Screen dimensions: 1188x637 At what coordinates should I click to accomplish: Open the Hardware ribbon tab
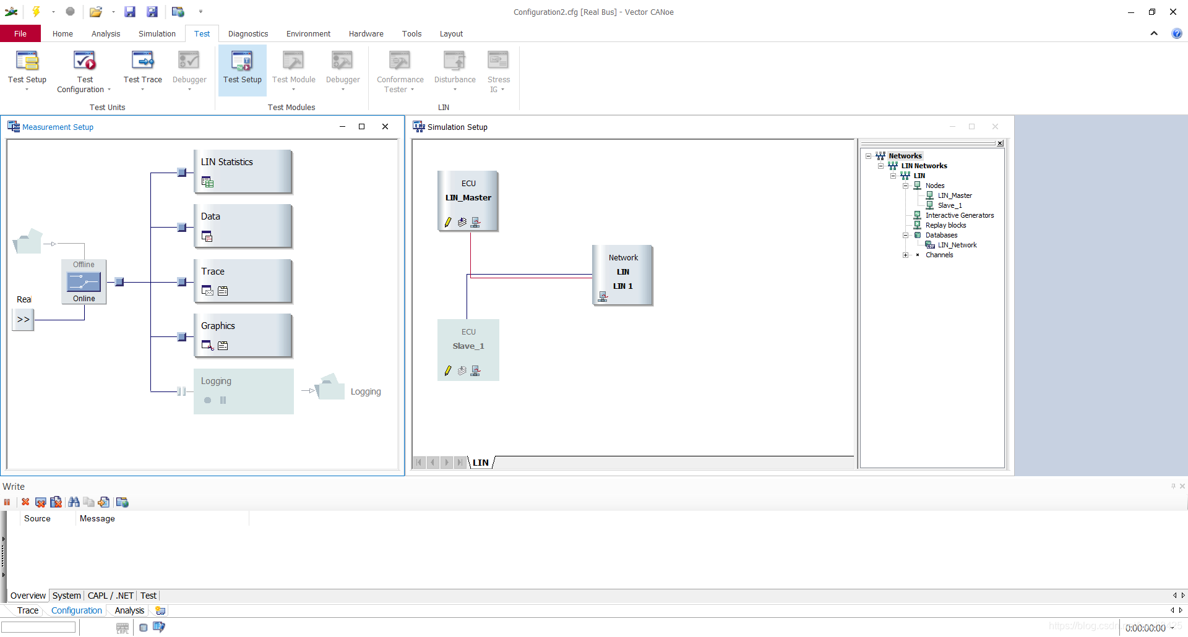(366, 33)
